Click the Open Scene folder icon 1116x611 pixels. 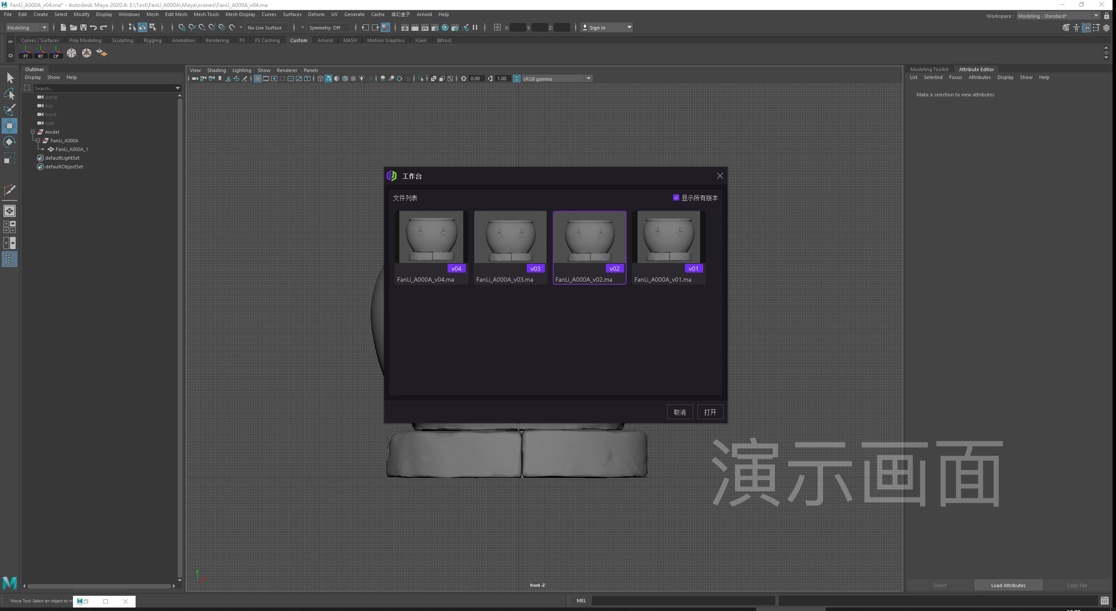click(x=73, y=27)
